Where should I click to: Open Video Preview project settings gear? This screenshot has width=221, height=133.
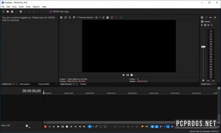61,18
